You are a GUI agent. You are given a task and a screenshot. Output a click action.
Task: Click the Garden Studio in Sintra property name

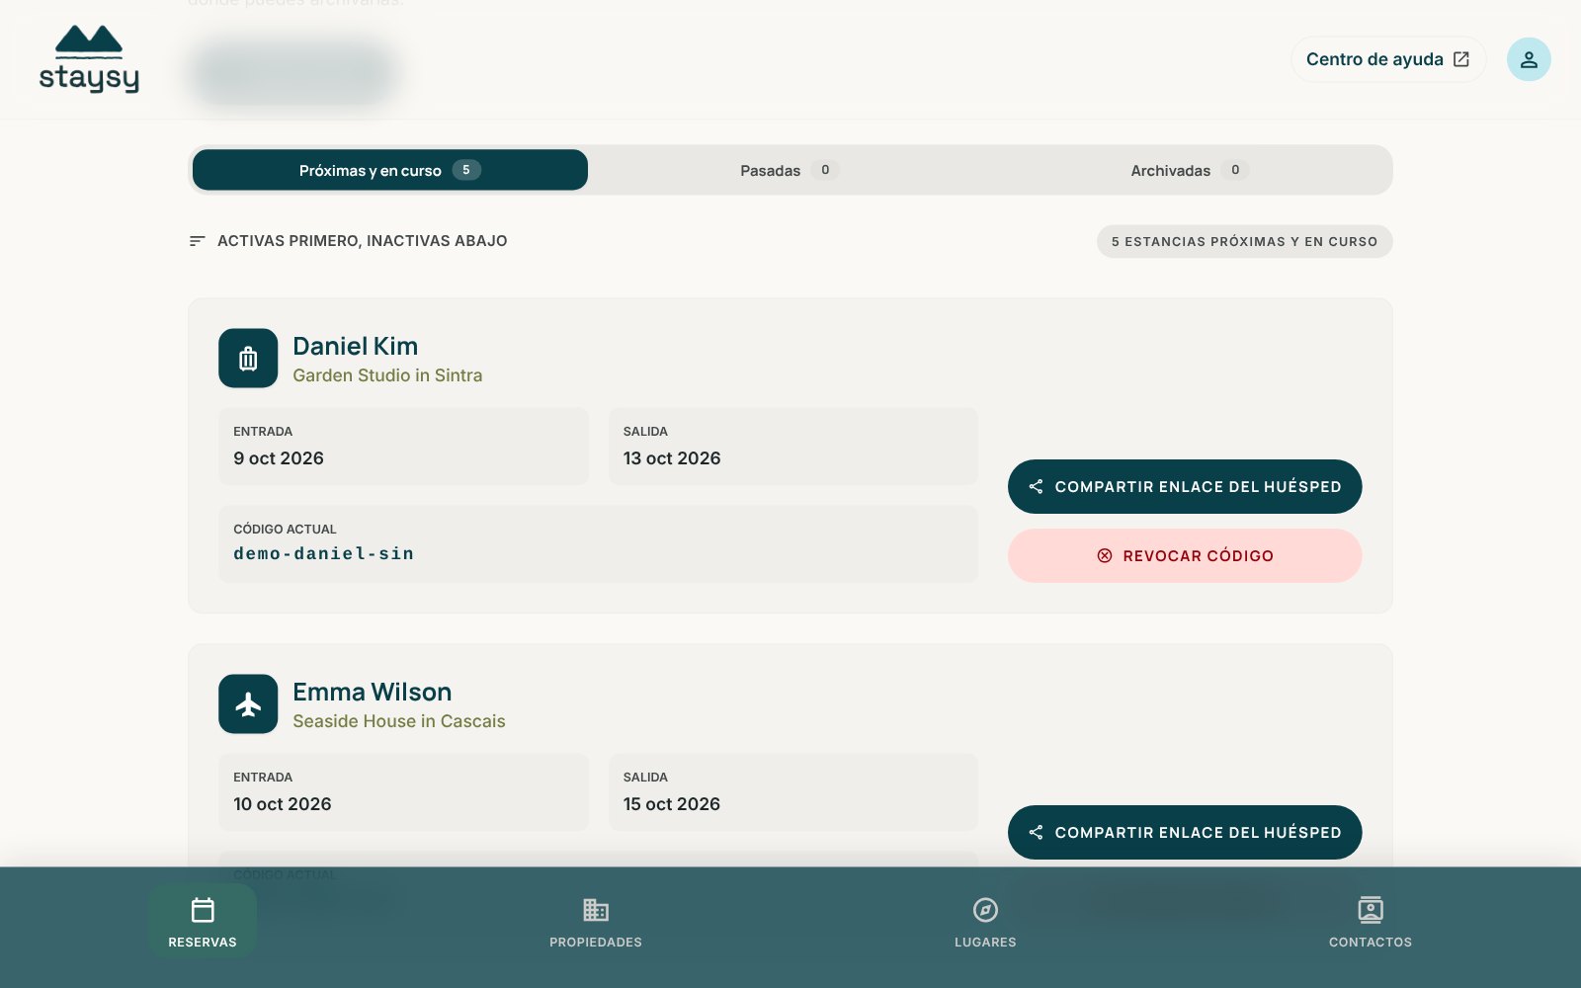387,375
